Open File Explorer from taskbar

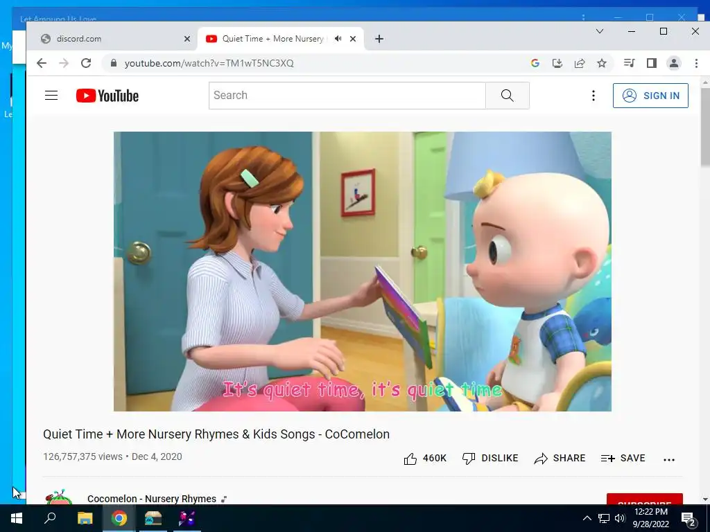(85, 518)
